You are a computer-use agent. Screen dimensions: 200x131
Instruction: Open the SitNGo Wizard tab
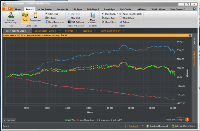pyautogui.click(x=158, y=9)
